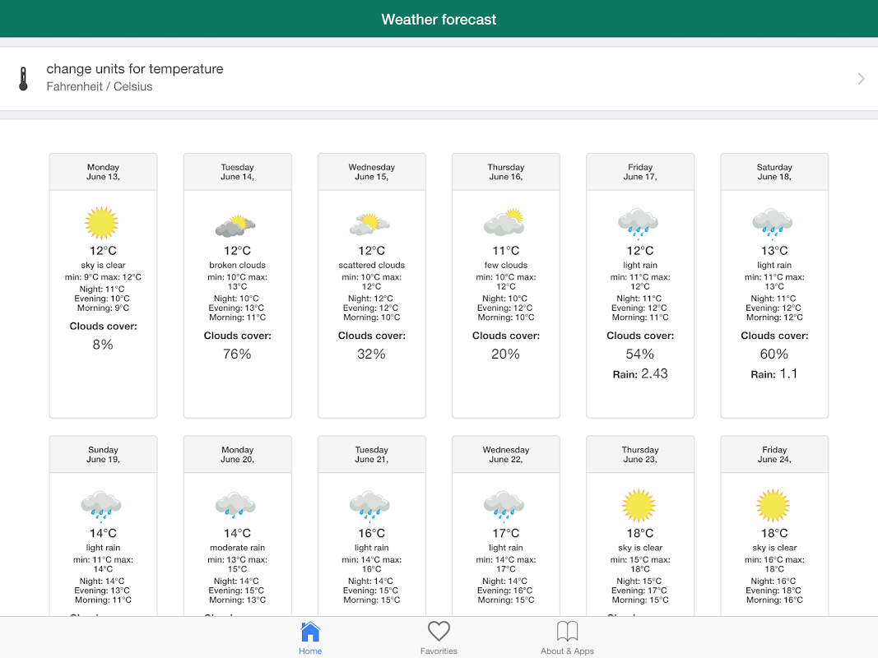Screen dimensions: 878x658
Task: Open change units for temperature row
Action: (439, 79)
